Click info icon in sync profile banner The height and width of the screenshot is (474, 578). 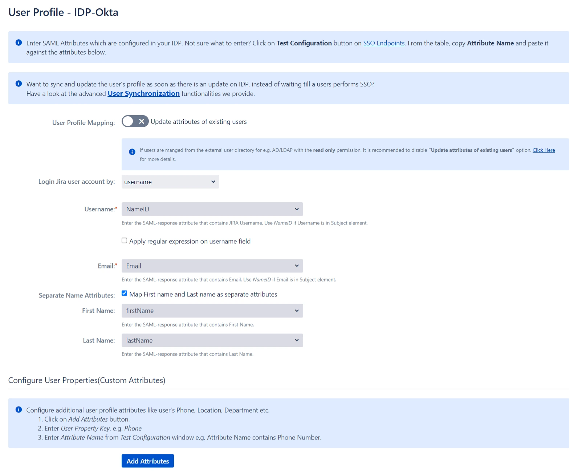coord(19,84)
